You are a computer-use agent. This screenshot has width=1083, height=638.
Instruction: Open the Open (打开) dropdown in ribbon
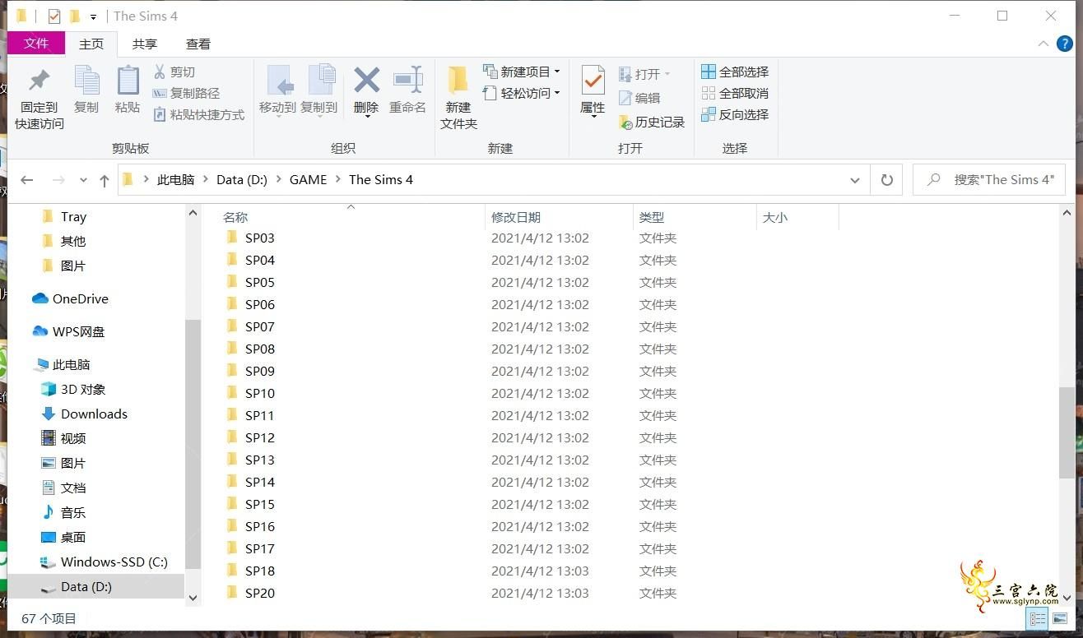[x=644, y=74]
